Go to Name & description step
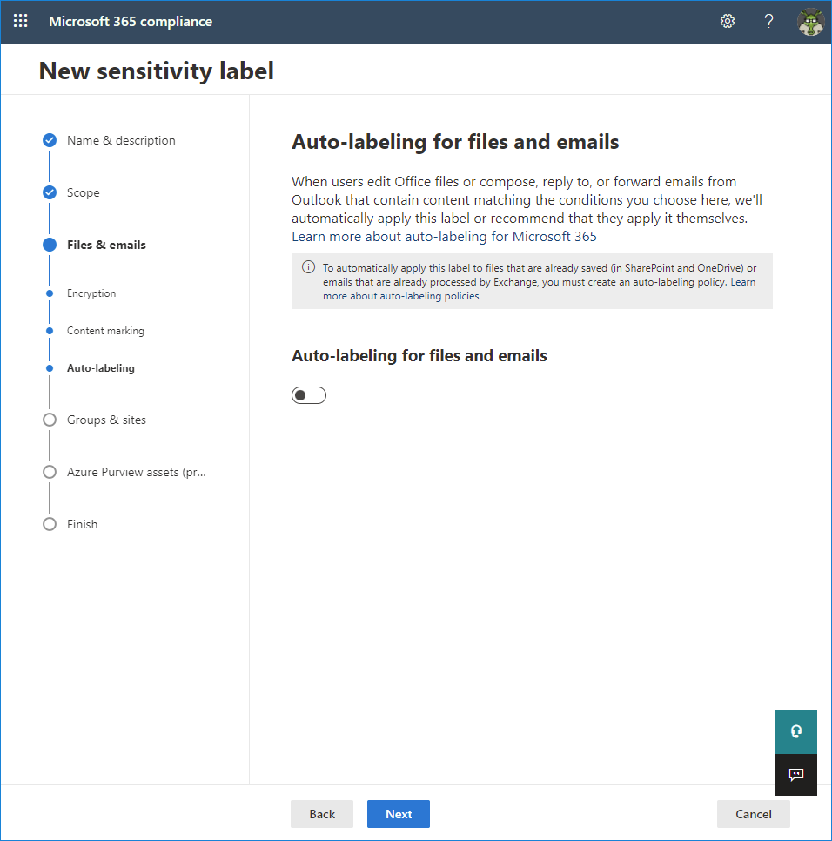This screenshot has height=841, width=832. pos(121,140)
